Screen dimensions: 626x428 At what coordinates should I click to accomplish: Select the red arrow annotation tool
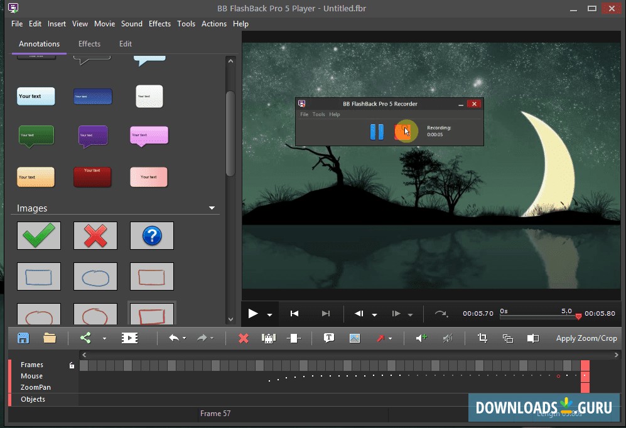(x=380, y=338)
